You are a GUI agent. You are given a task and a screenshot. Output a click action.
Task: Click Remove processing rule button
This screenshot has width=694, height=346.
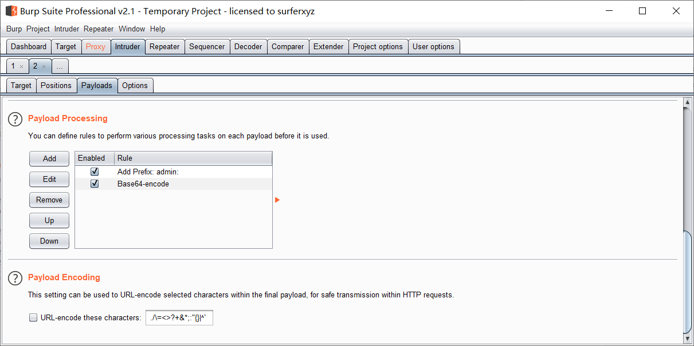click(x=49, y=200)
